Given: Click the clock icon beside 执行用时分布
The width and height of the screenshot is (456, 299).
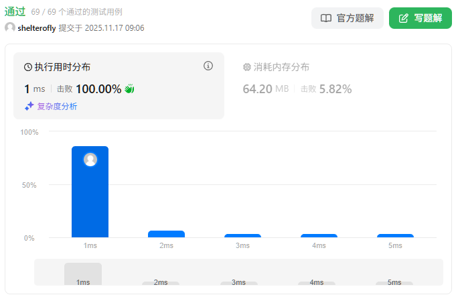Looking at the screenshot, I should point(28,67).
